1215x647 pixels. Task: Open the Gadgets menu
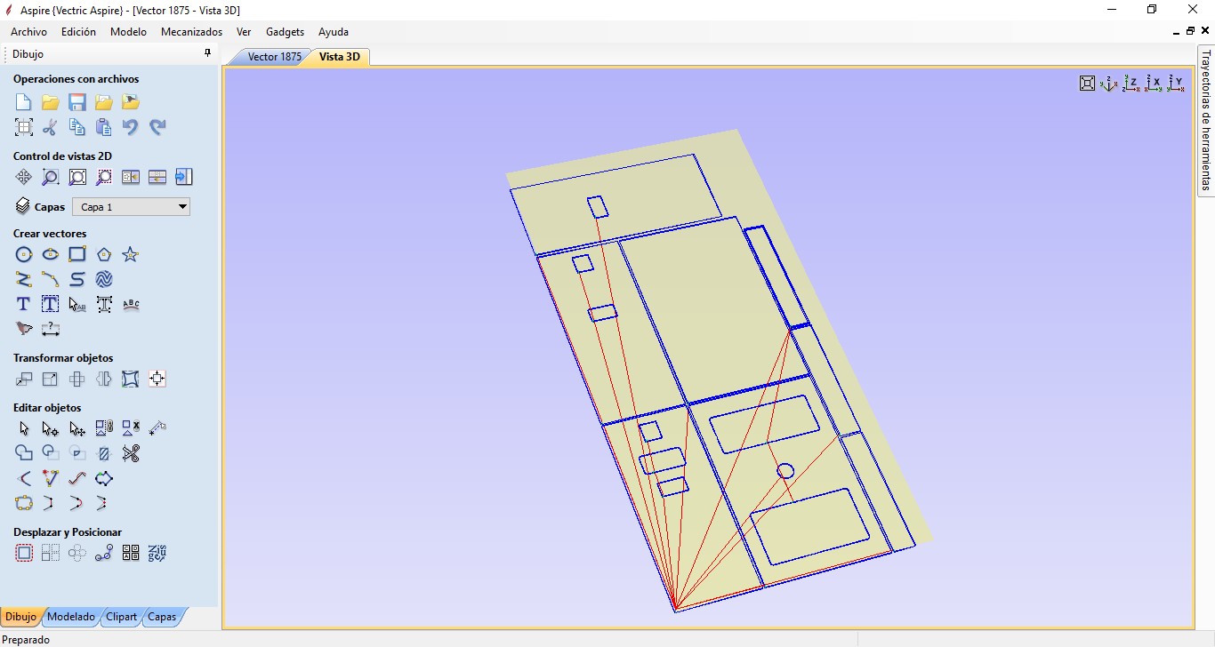click(285, 32)
